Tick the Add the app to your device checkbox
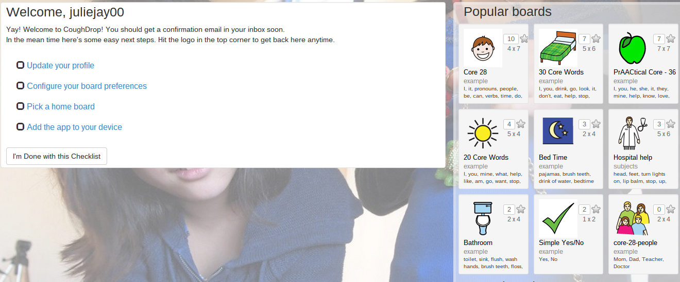 20,127
